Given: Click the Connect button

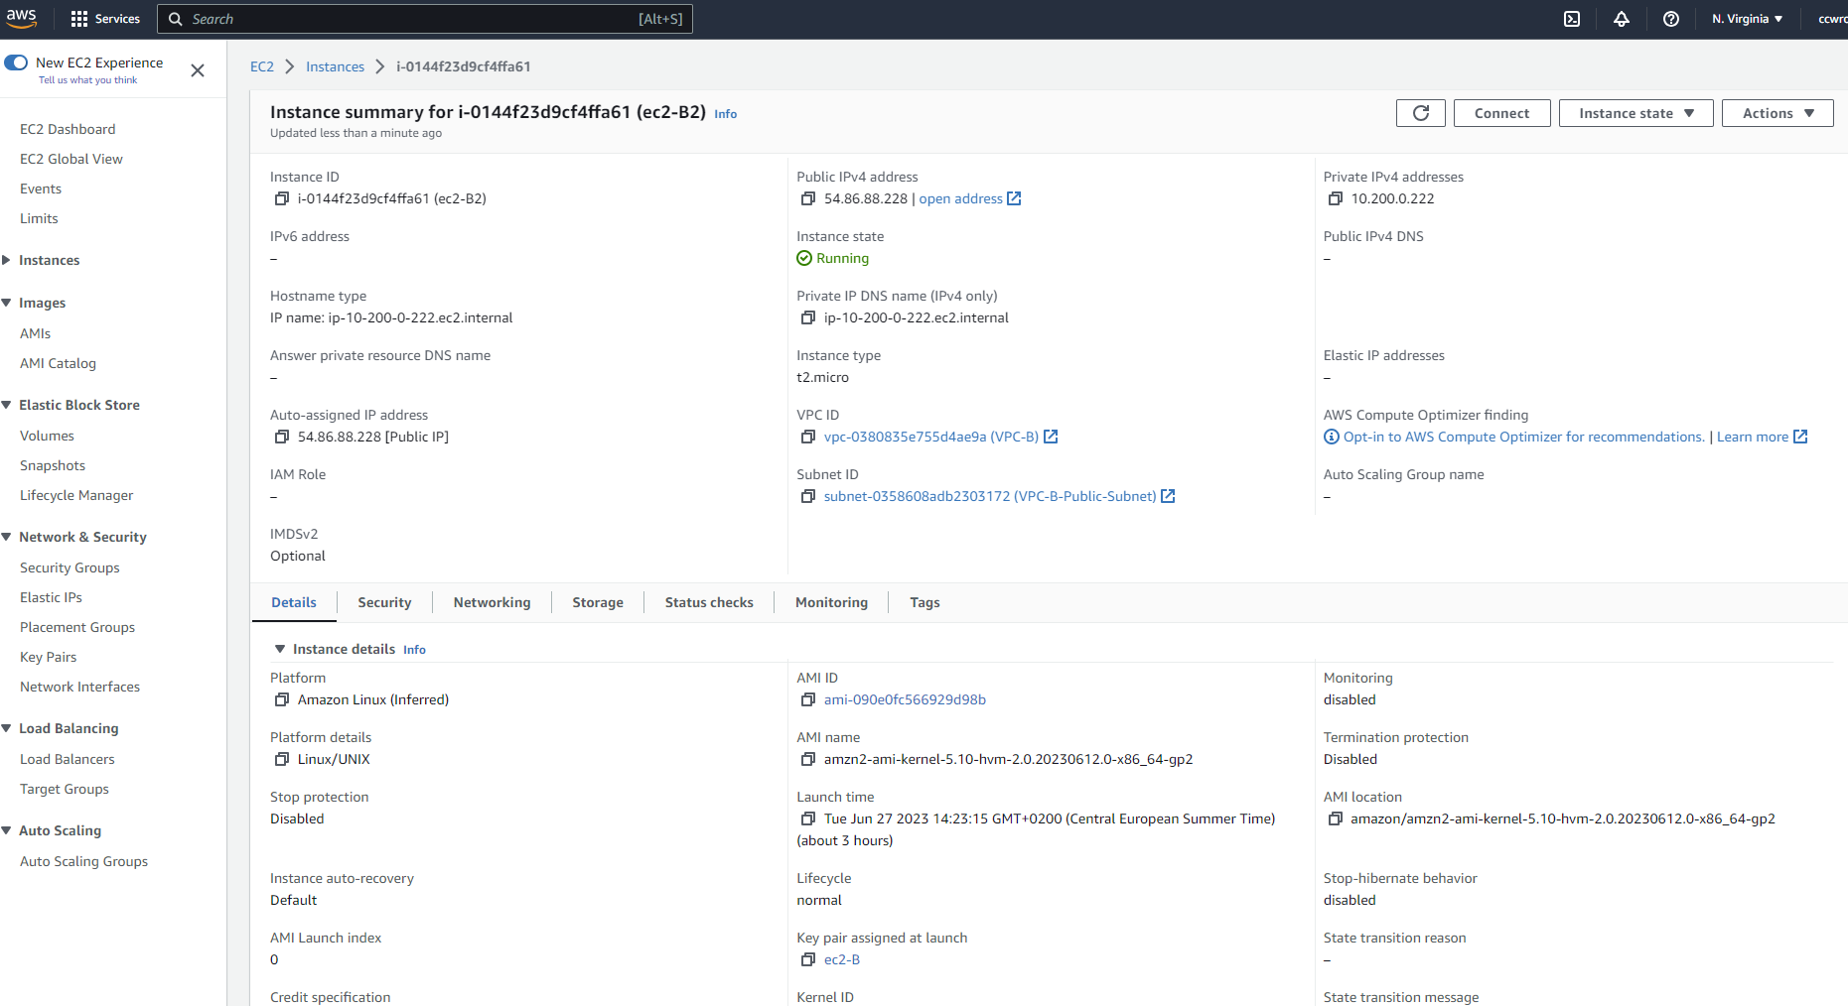Looking at the screenshot, I should [1501, 113].
